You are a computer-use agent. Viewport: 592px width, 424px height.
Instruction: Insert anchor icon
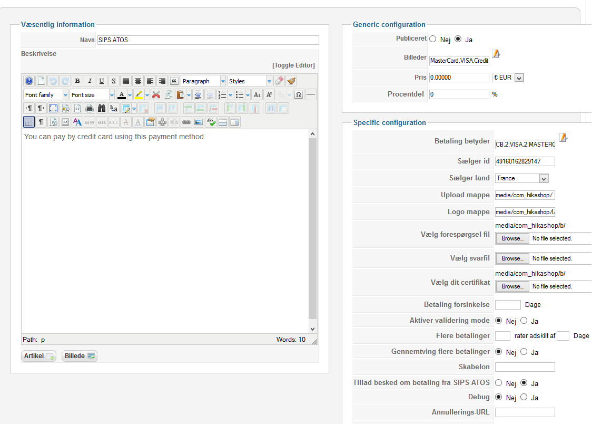coord(162,122)
